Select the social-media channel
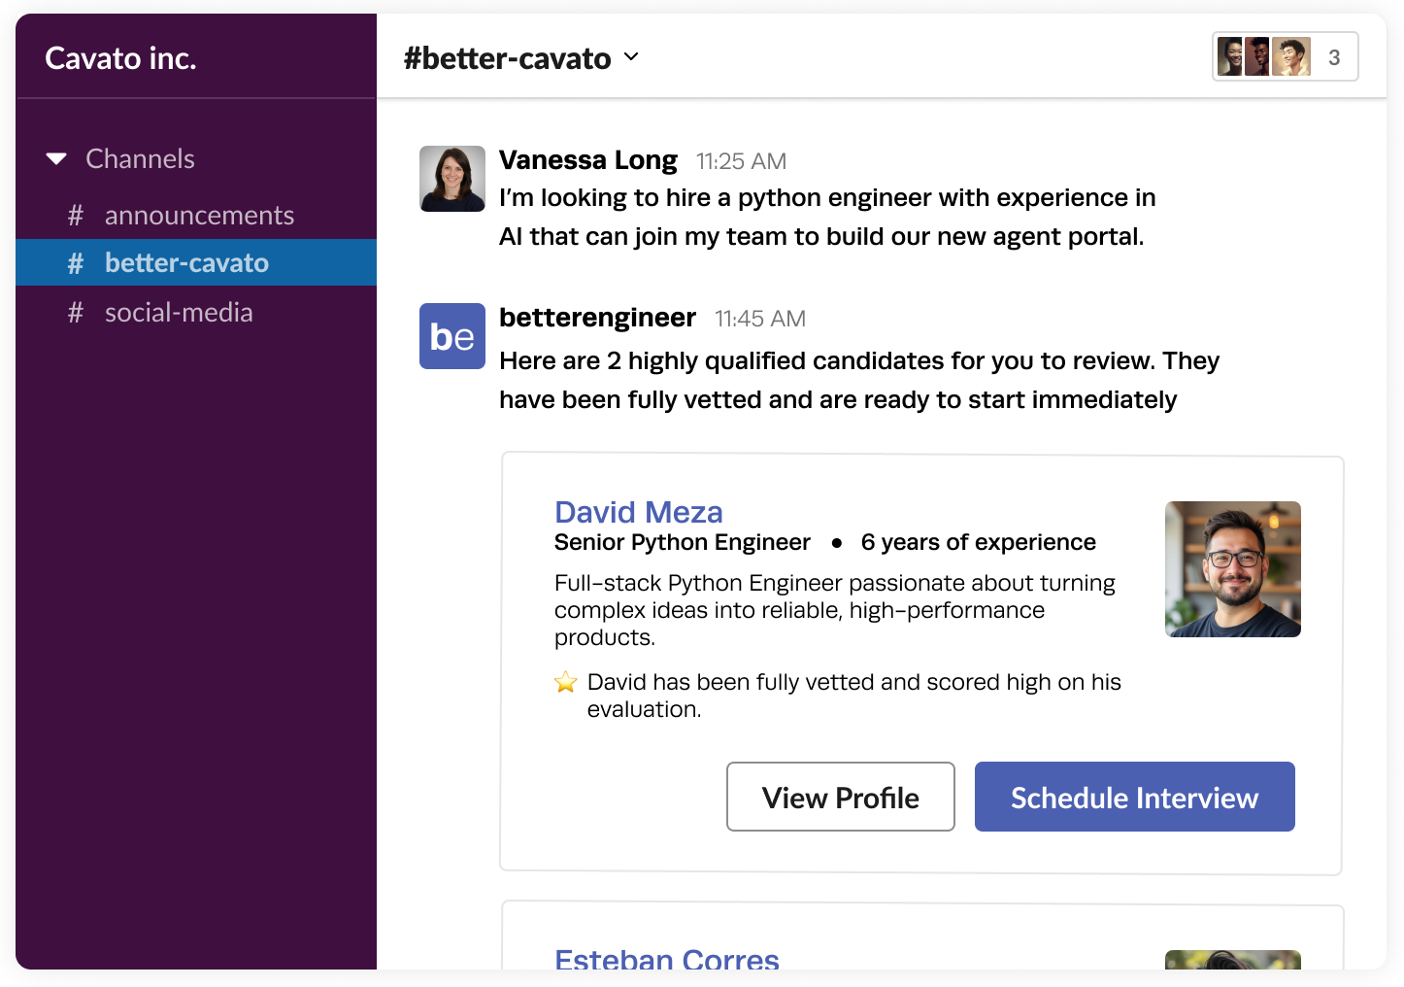The width and height of the screenshot is (1404, 987). pyautogui.click(x=179, y=312)
